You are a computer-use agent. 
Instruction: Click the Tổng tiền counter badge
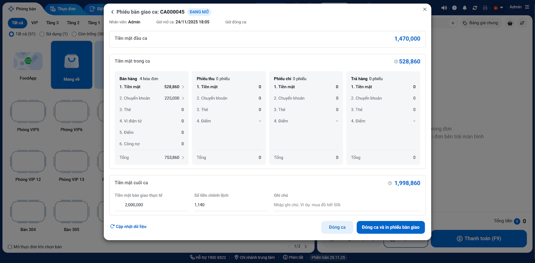[517, 221]
